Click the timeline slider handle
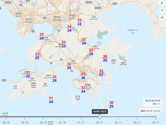 tap(100, 117)
